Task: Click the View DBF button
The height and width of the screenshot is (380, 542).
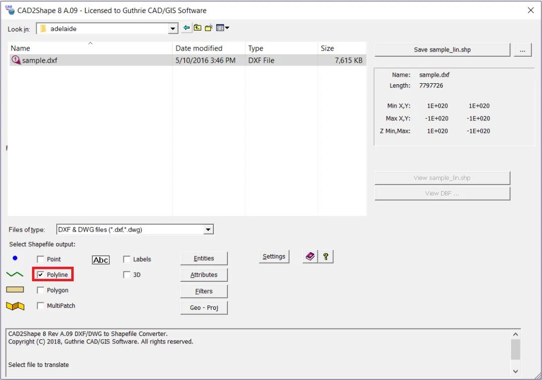Action: (442, 194)
